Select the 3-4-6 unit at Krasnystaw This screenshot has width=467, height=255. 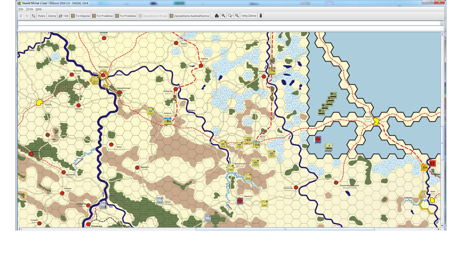click(231, 167)
